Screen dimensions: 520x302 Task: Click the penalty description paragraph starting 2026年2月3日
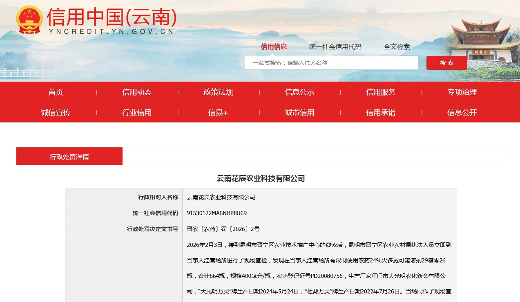(319, 269)
